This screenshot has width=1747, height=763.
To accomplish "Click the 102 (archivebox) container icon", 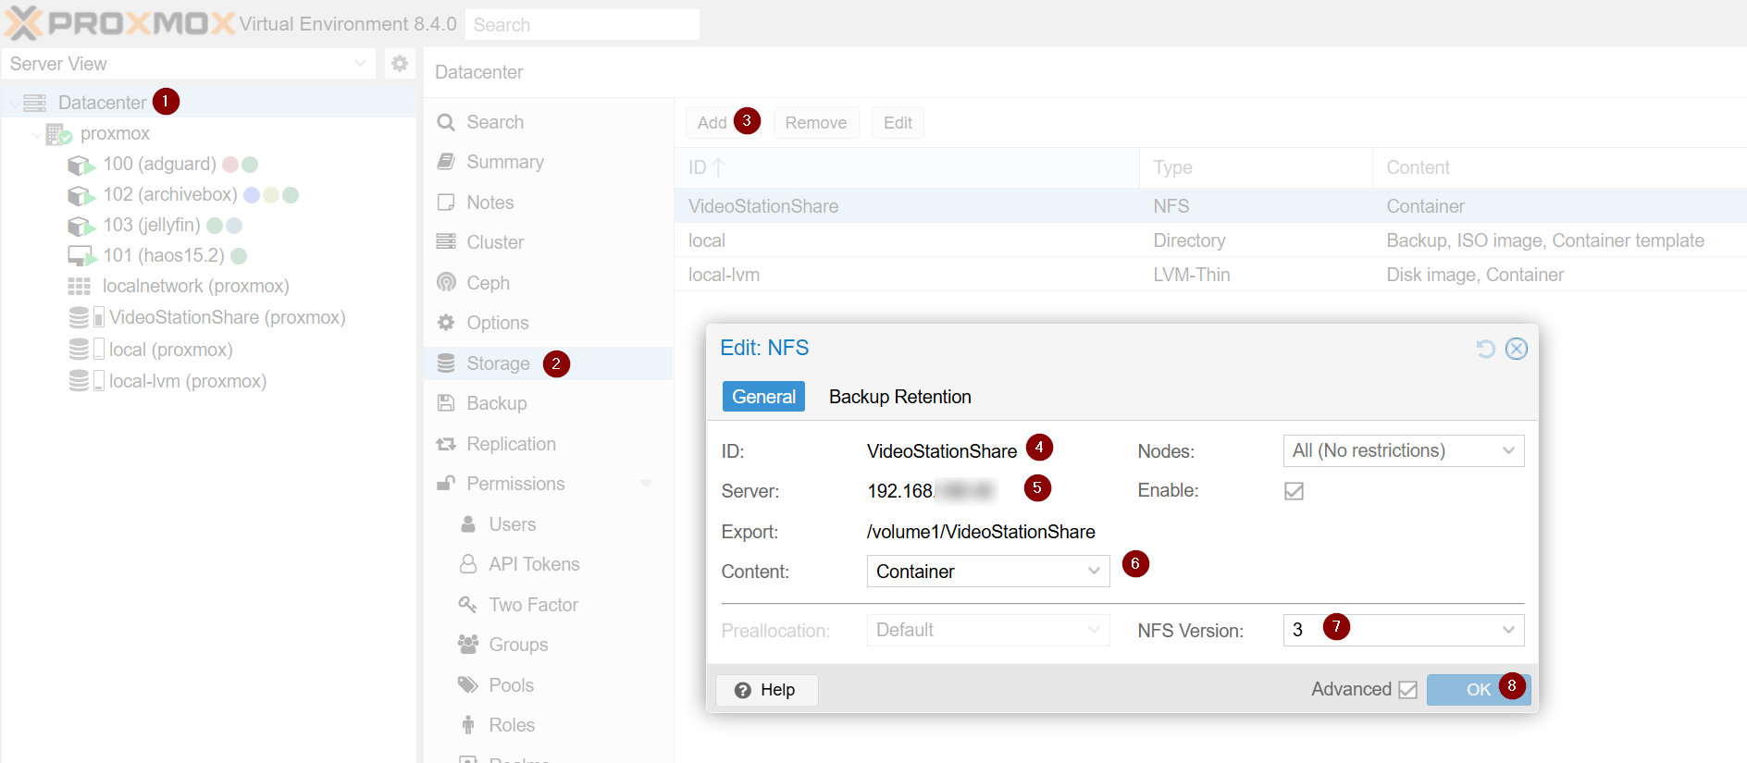I will 81,196.
